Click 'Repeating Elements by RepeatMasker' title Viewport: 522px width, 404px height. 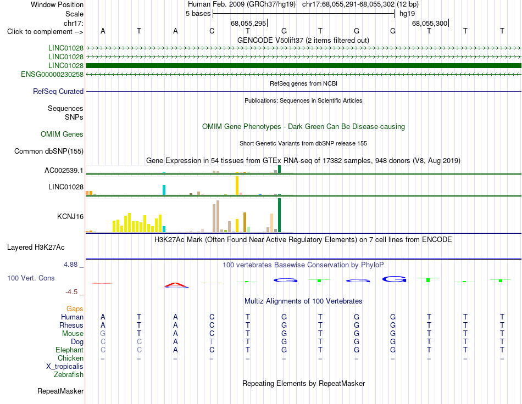pyautogui.click(x=304, y=383)
